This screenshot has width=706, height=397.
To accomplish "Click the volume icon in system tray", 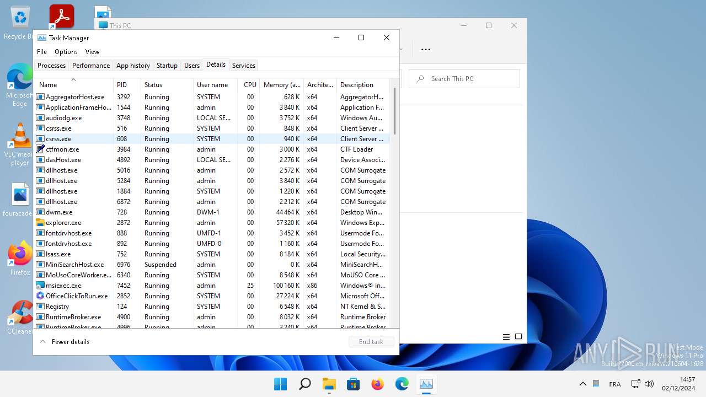I will (649, 384).
